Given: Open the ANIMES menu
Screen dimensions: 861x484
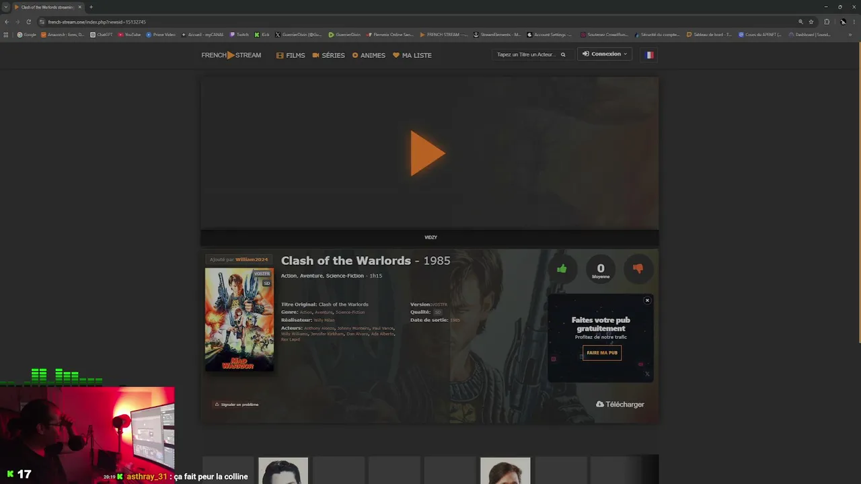Looking at the screenshot, I should click(x=369, y=55).
